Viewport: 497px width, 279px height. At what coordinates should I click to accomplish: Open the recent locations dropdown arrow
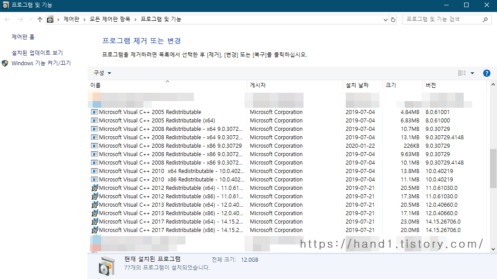coord(31,20)
